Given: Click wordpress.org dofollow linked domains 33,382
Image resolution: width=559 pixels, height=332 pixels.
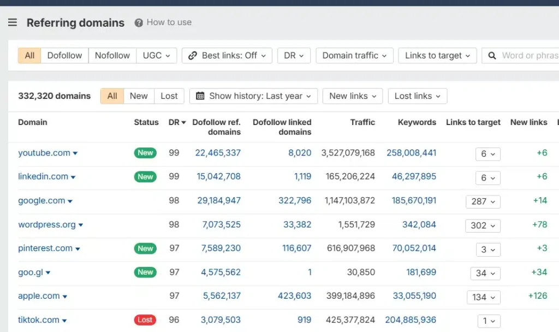Looking at the screenshot, I should tap(298, 224).
